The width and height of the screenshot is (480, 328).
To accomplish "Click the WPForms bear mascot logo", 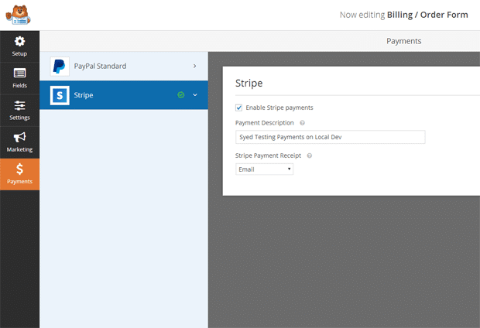I will point(18,15).
